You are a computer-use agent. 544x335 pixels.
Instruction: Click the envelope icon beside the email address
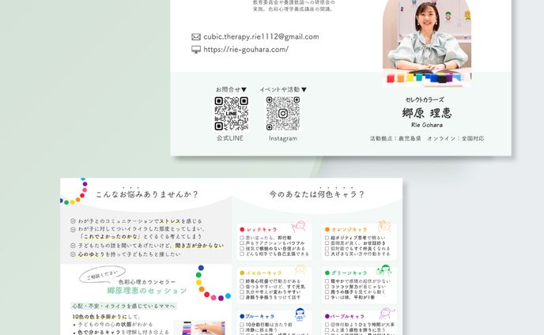coord(196,37)
